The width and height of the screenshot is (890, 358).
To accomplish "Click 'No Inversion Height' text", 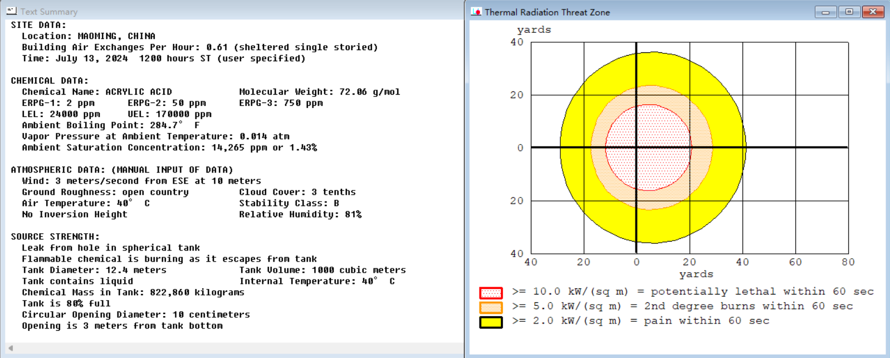I will coord(75,214).
